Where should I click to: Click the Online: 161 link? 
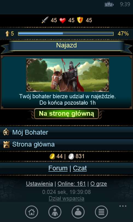[x=72, y=184]
